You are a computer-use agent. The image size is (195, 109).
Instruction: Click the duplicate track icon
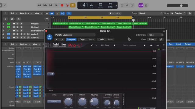12,19
